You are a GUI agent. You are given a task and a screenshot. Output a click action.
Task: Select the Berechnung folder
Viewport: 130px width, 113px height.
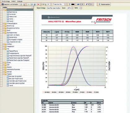click(10, 26)
